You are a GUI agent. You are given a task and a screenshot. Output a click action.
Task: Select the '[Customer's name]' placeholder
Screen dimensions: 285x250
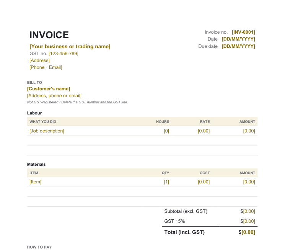(x=49, y=89)
